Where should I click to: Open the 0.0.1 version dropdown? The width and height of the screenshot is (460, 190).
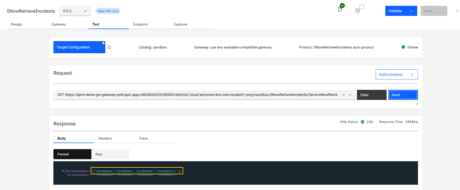(x=75, y=11)
